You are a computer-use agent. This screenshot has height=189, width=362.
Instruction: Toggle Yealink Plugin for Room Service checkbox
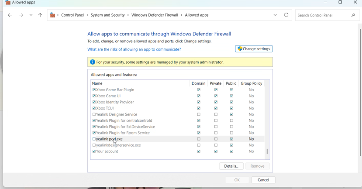(x=94, y=133)
